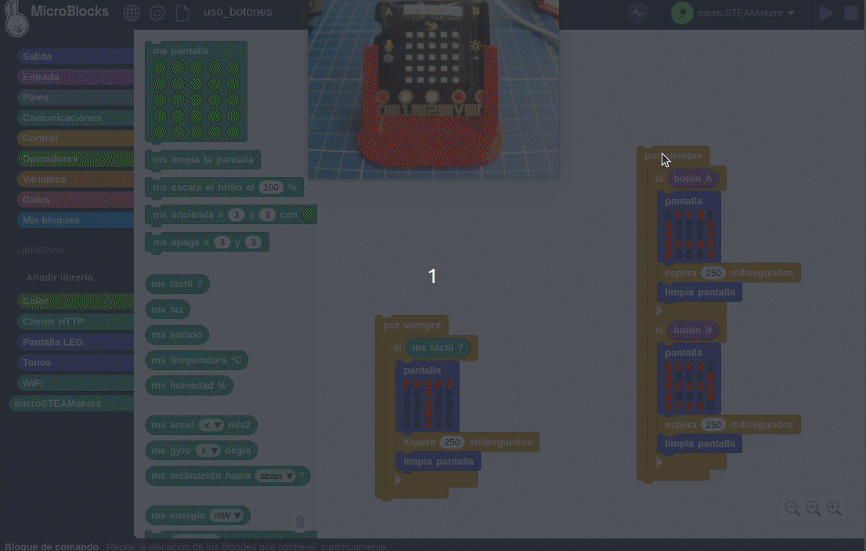Expand the arrow under botón A if-block
Viewport: 866px width, 551px height.
point(659,310)
